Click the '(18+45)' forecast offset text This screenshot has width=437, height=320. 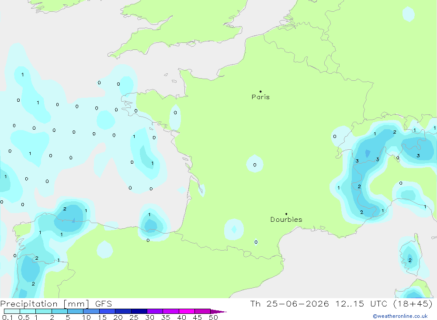413,303
